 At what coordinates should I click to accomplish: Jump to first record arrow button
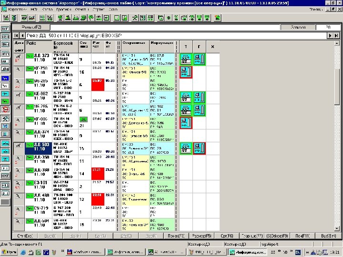16,35
